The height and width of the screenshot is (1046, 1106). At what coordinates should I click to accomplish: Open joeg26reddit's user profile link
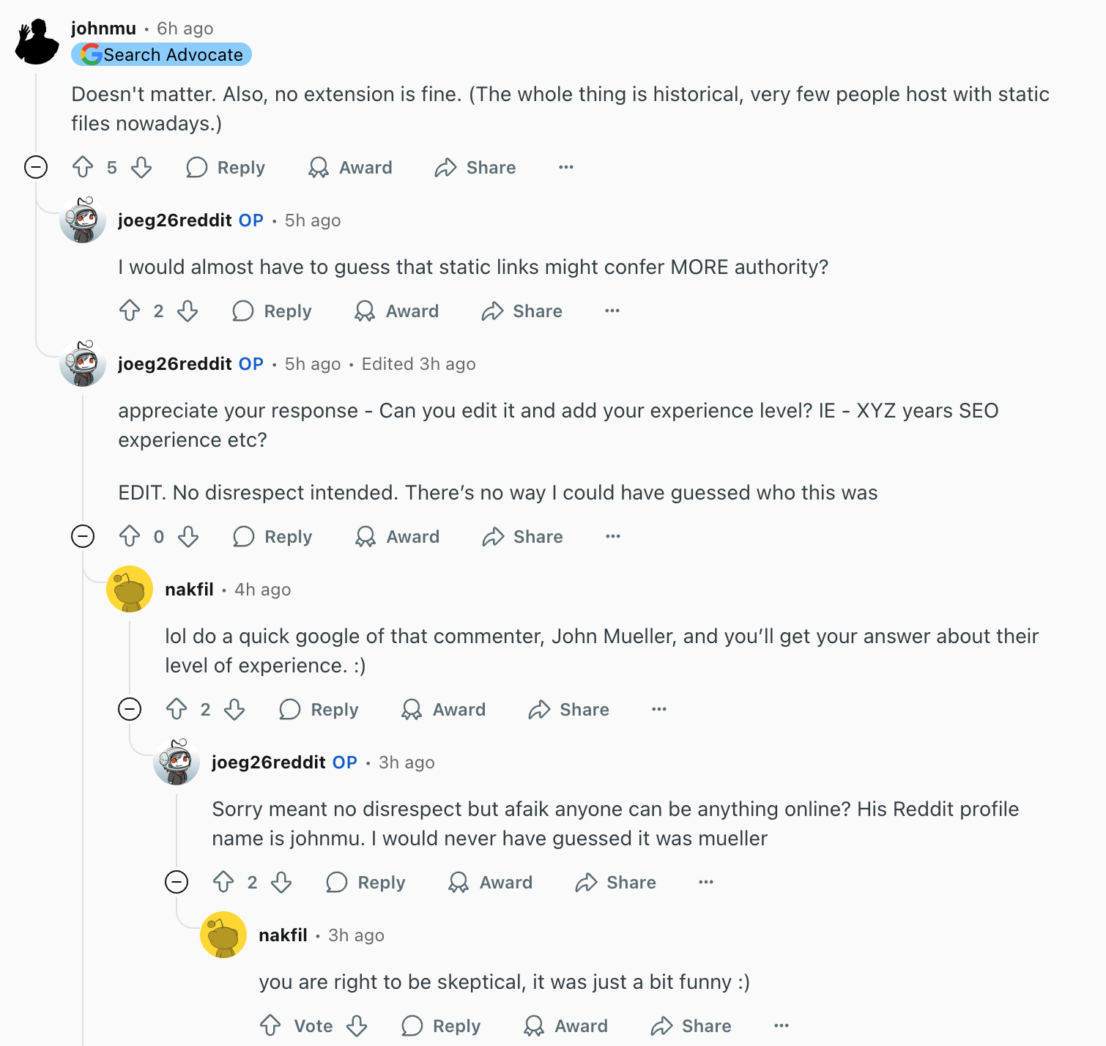[x=174, y=220]
